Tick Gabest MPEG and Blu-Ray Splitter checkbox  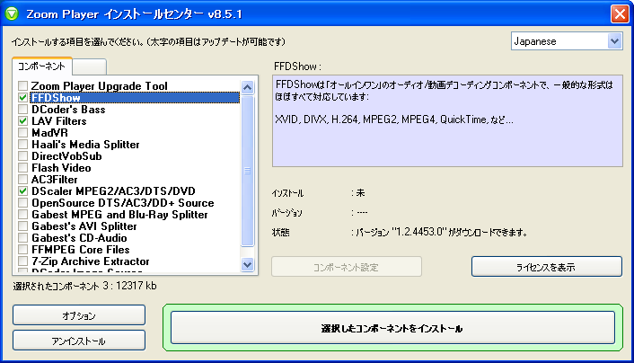tap(23, 215)
